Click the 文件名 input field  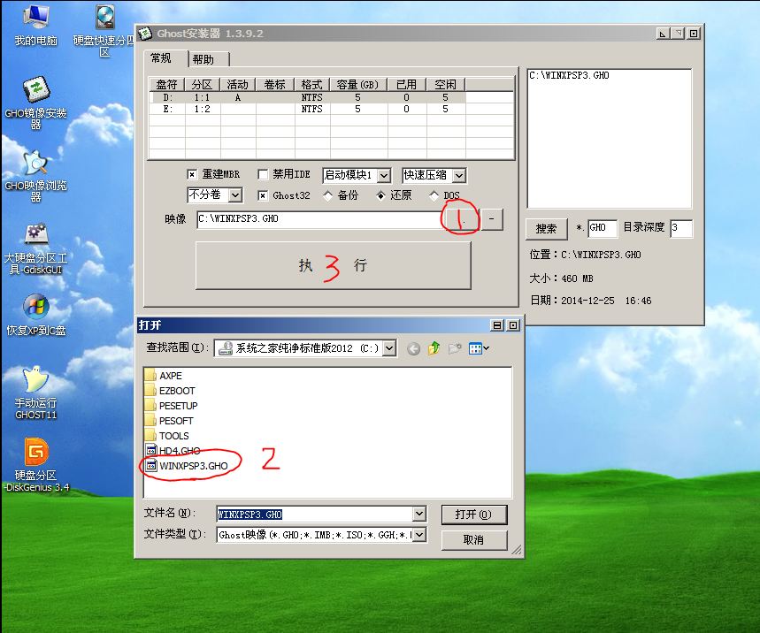pyautogui.click(x=315, y=514)
